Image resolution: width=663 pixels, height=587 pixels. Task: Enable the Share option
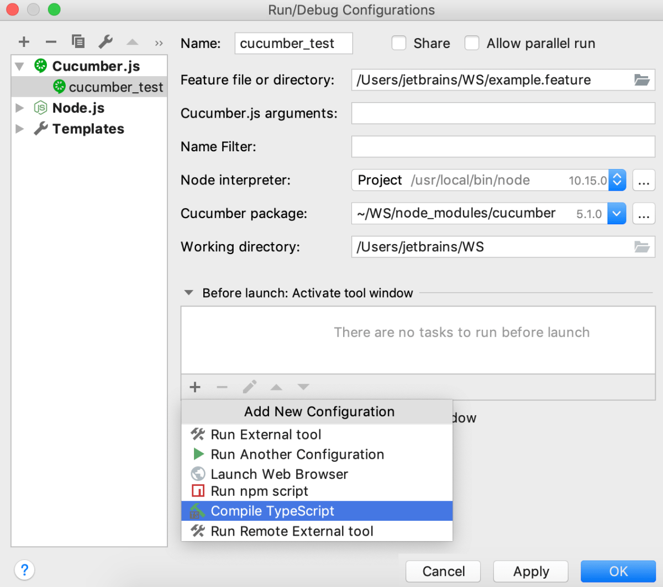point(399,43)
